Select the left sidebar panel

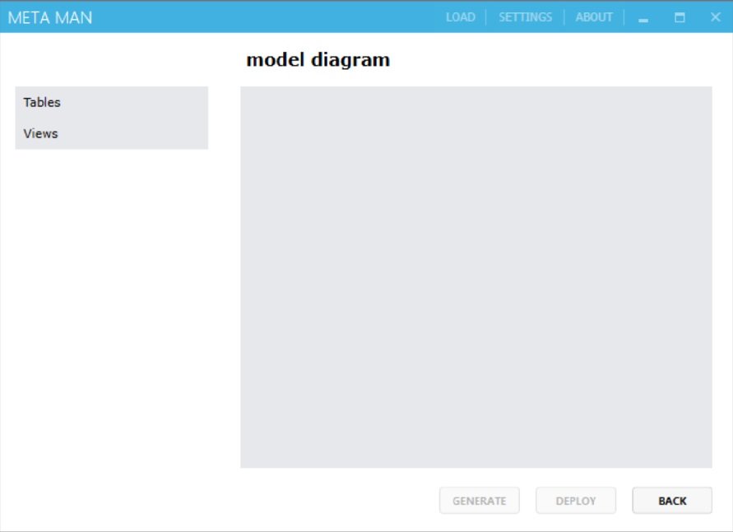(x=111, y=118)
